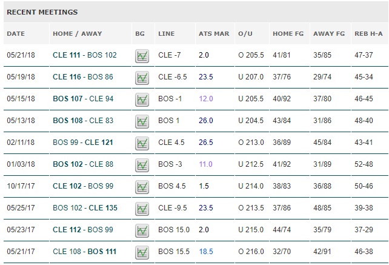
Task: Open box graph icon for 02/11/18 game
Action: pyautogui.click(x=142, y=143)
